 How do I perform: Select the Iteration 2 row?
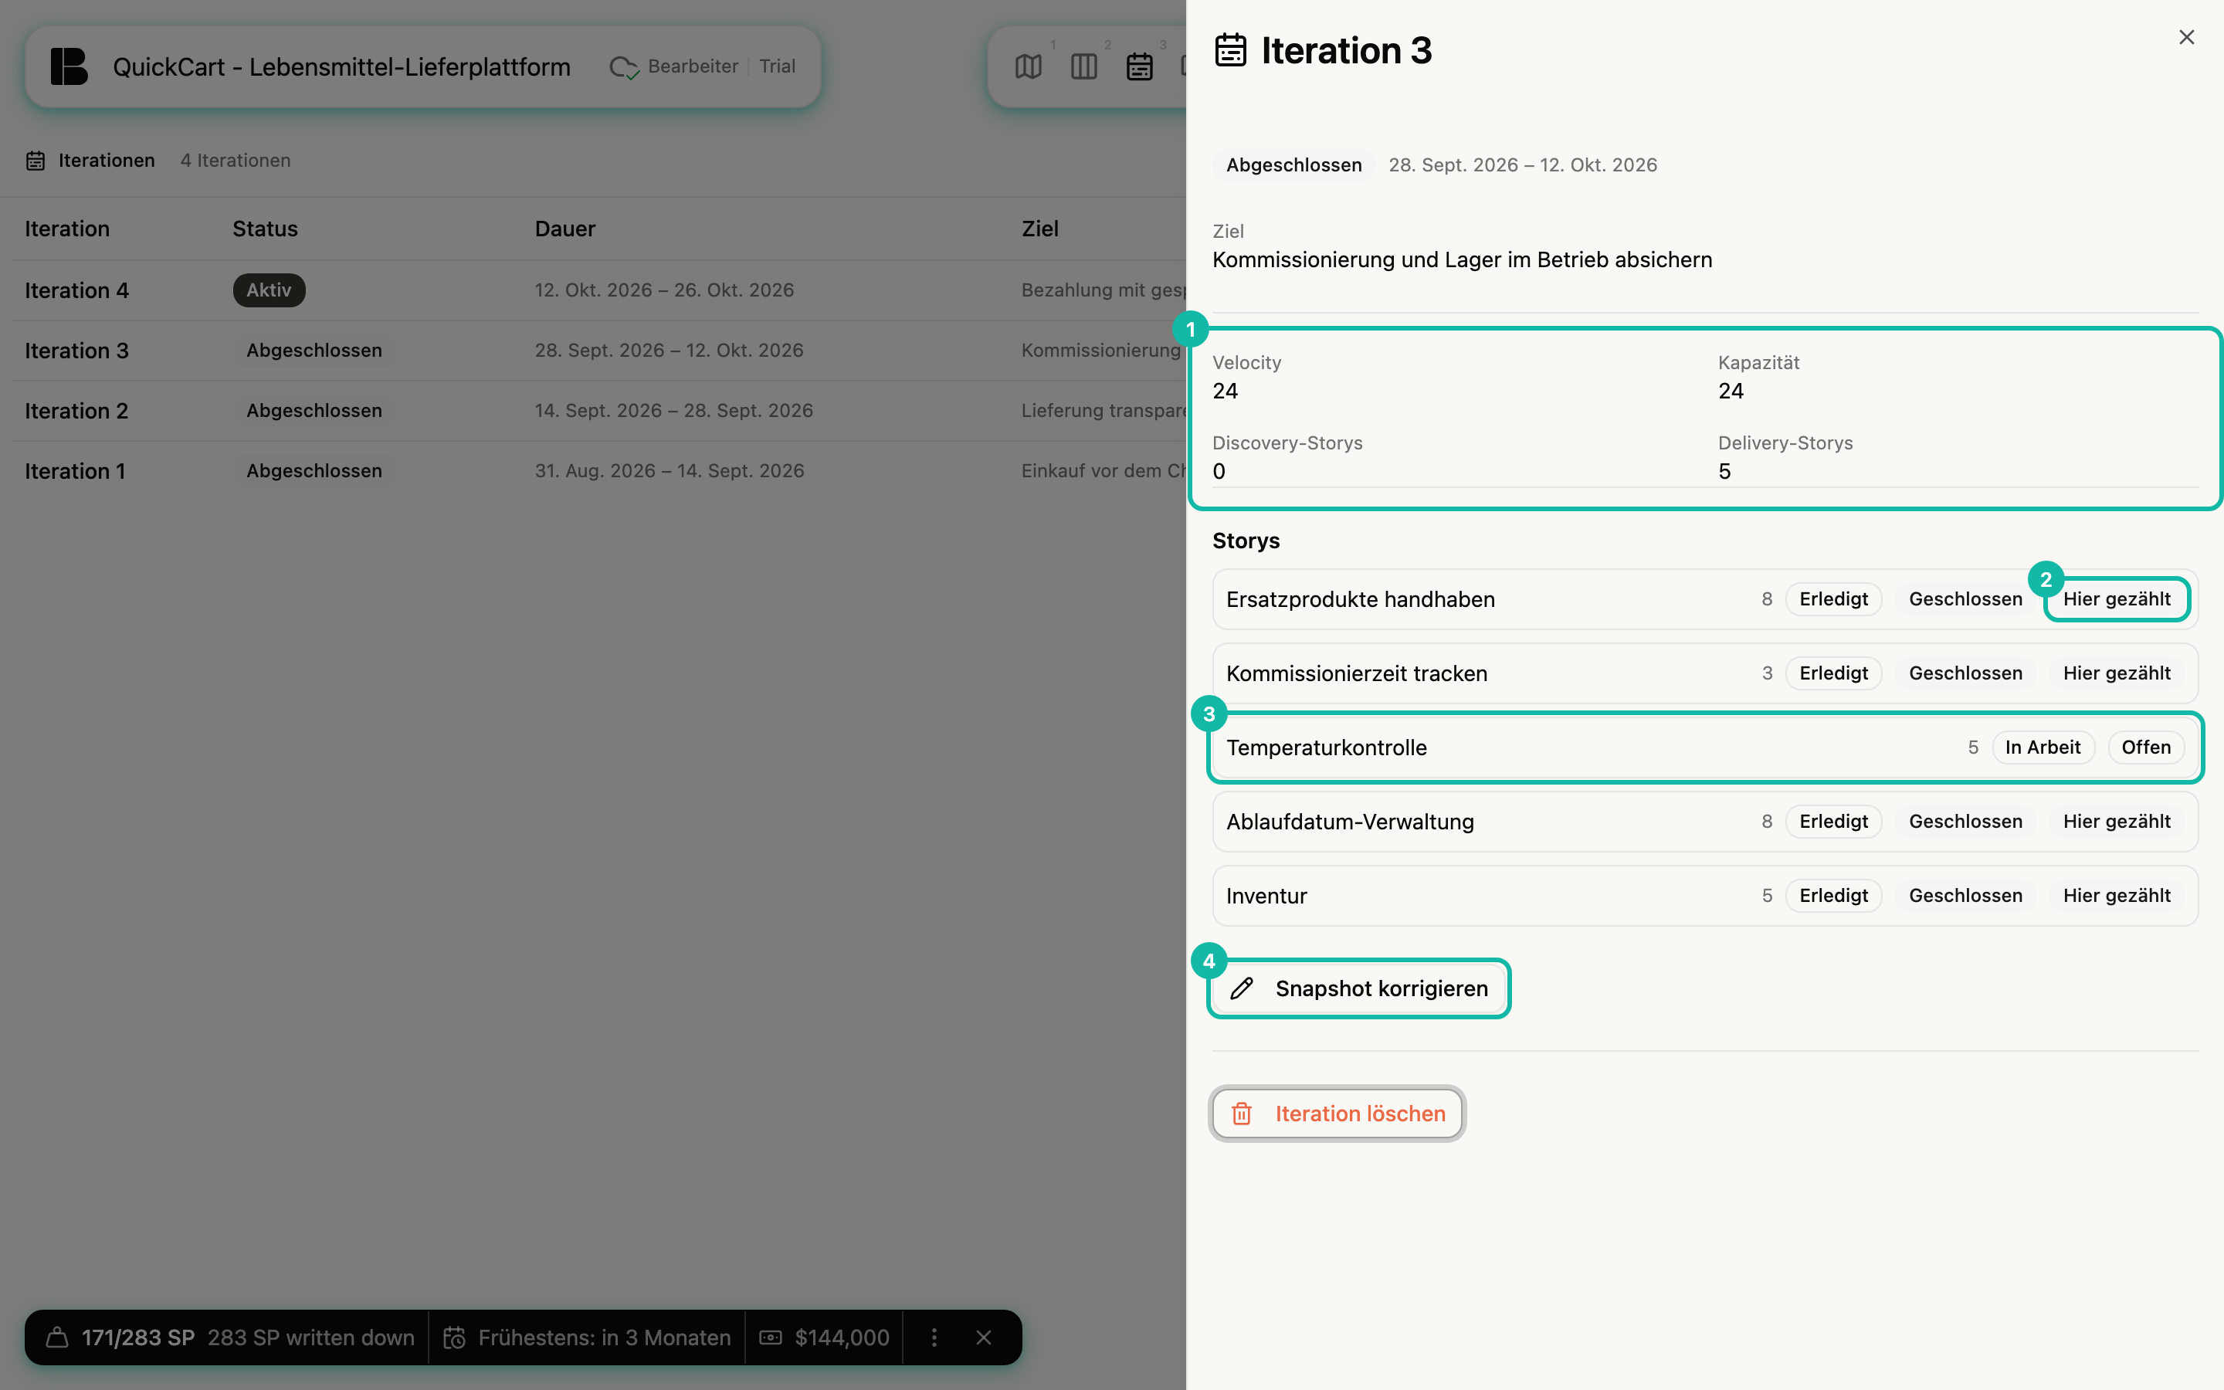599,411
